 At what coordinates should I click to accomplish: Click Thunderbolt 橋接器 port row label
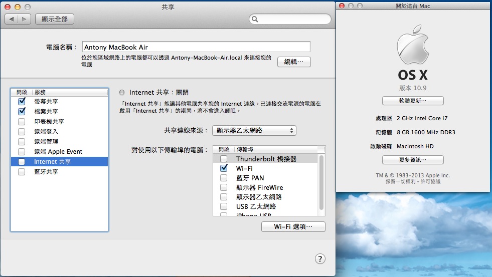click(266, 159)
